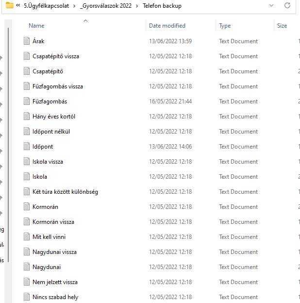Refresh the current folder view
300x303 pixels.
point(287,6)
